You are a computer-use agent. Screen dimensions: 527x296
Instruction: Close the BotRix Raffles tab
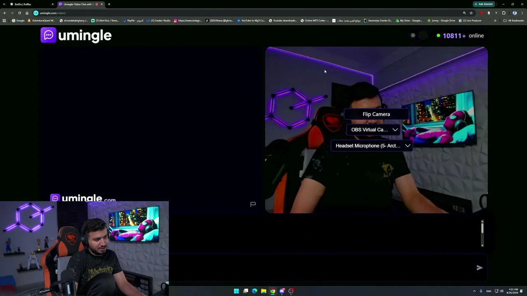53,4
